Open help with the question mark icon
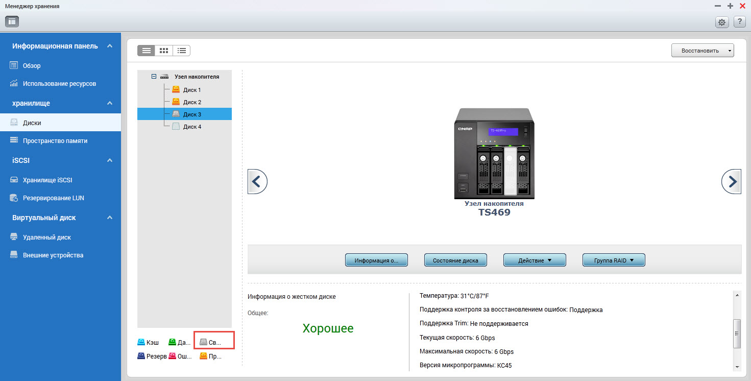751x381 pixels. [739, 22]
